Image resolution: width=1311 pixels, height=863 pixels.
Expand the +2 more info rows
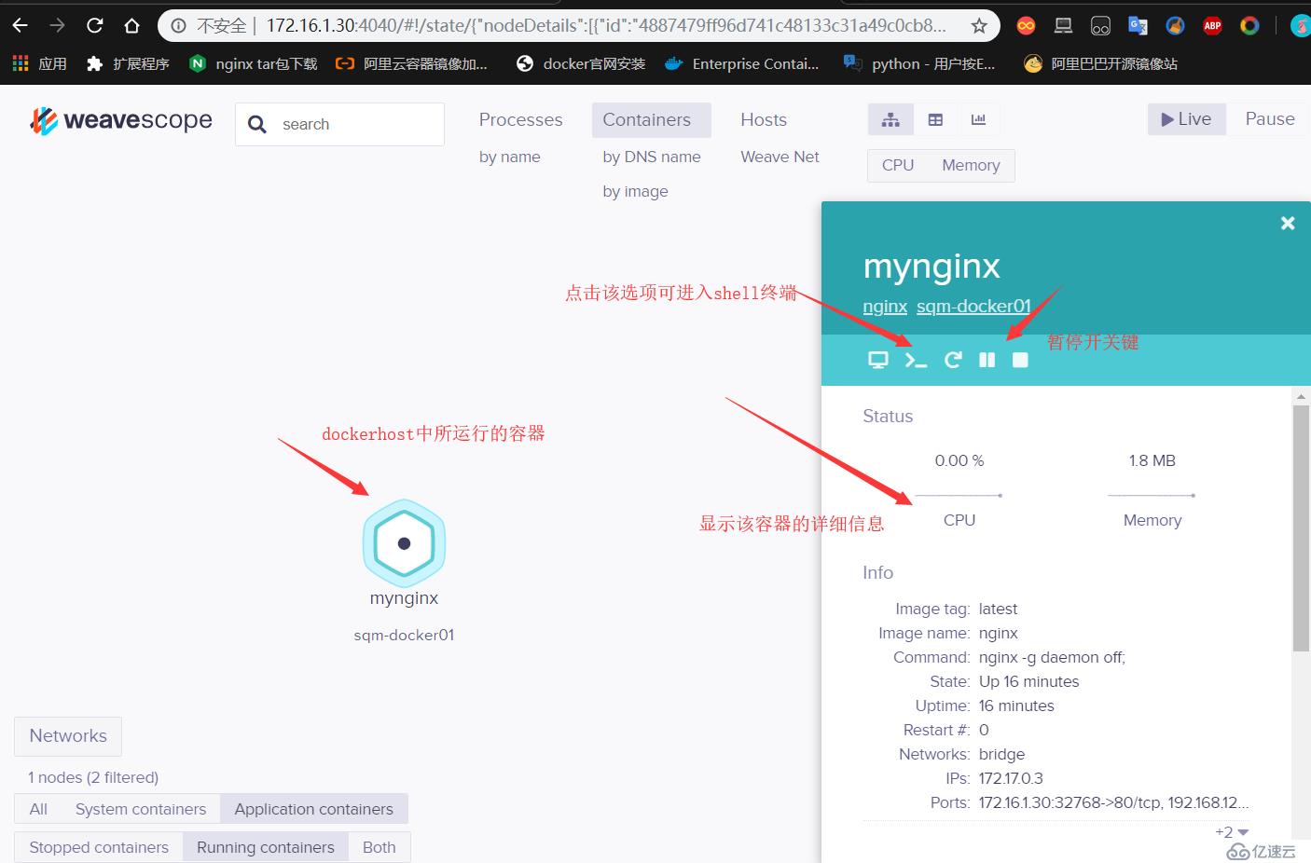[1231, 831]
